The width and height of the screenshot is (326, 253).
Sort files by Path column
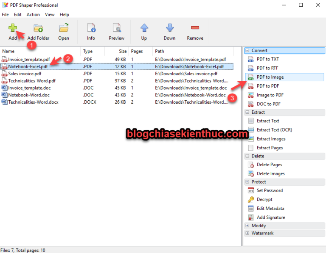pyautogui.click(x=193, y=51)
